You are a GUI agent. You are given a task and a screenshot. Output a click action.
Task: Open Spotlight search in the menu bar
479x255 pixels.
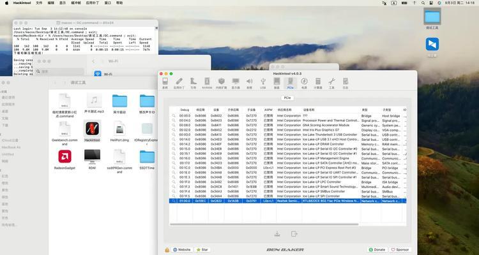tap(423, 3)
